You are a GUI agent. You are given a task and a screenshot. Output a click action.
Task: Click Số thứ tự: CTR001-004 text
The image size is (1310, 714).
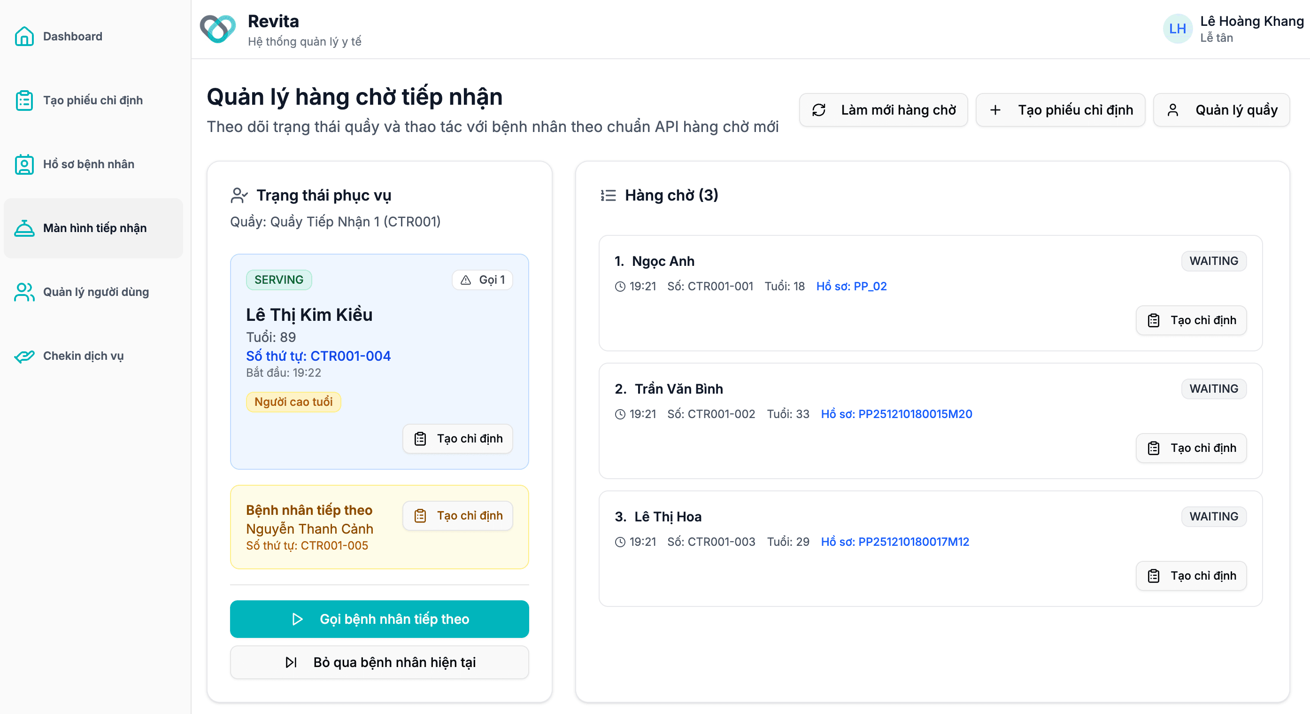318,356
